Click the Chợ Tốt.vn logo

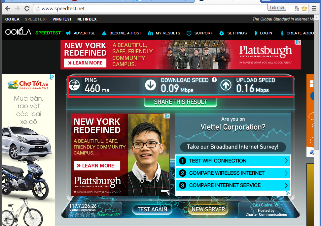28,85
